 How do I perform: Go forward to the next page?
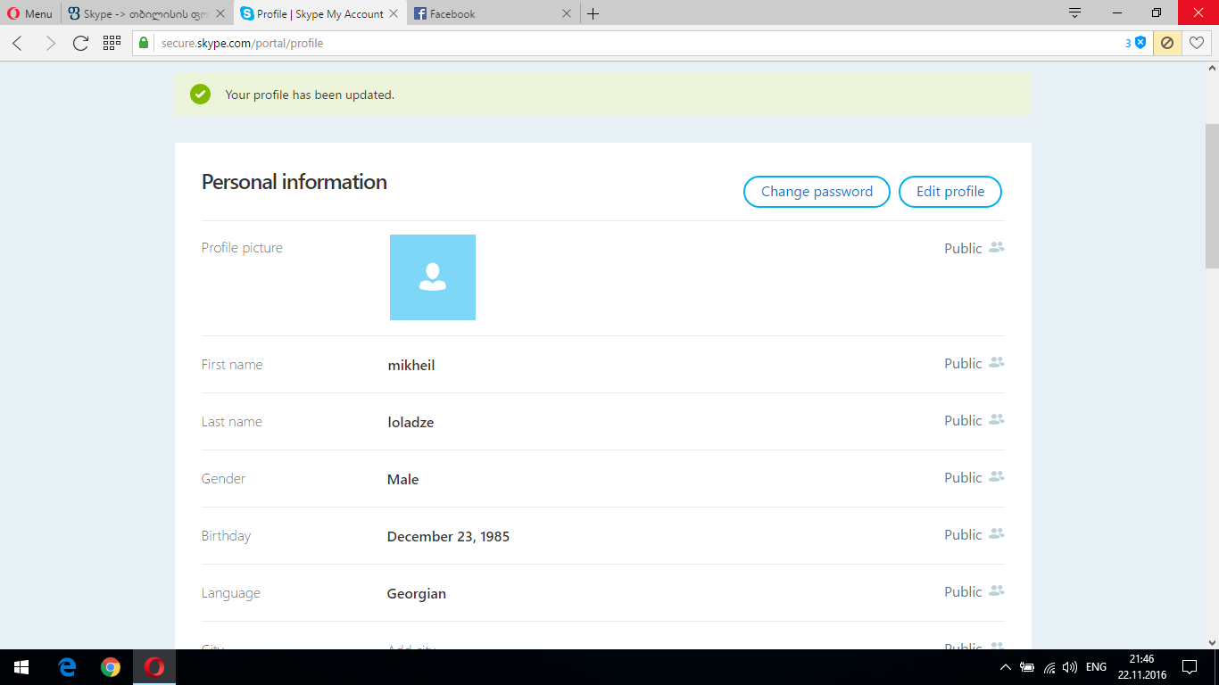(49, 43)
